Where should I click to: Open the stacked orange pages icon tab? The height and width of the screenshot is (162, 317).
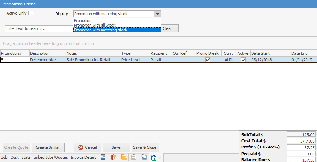(123, 157)
